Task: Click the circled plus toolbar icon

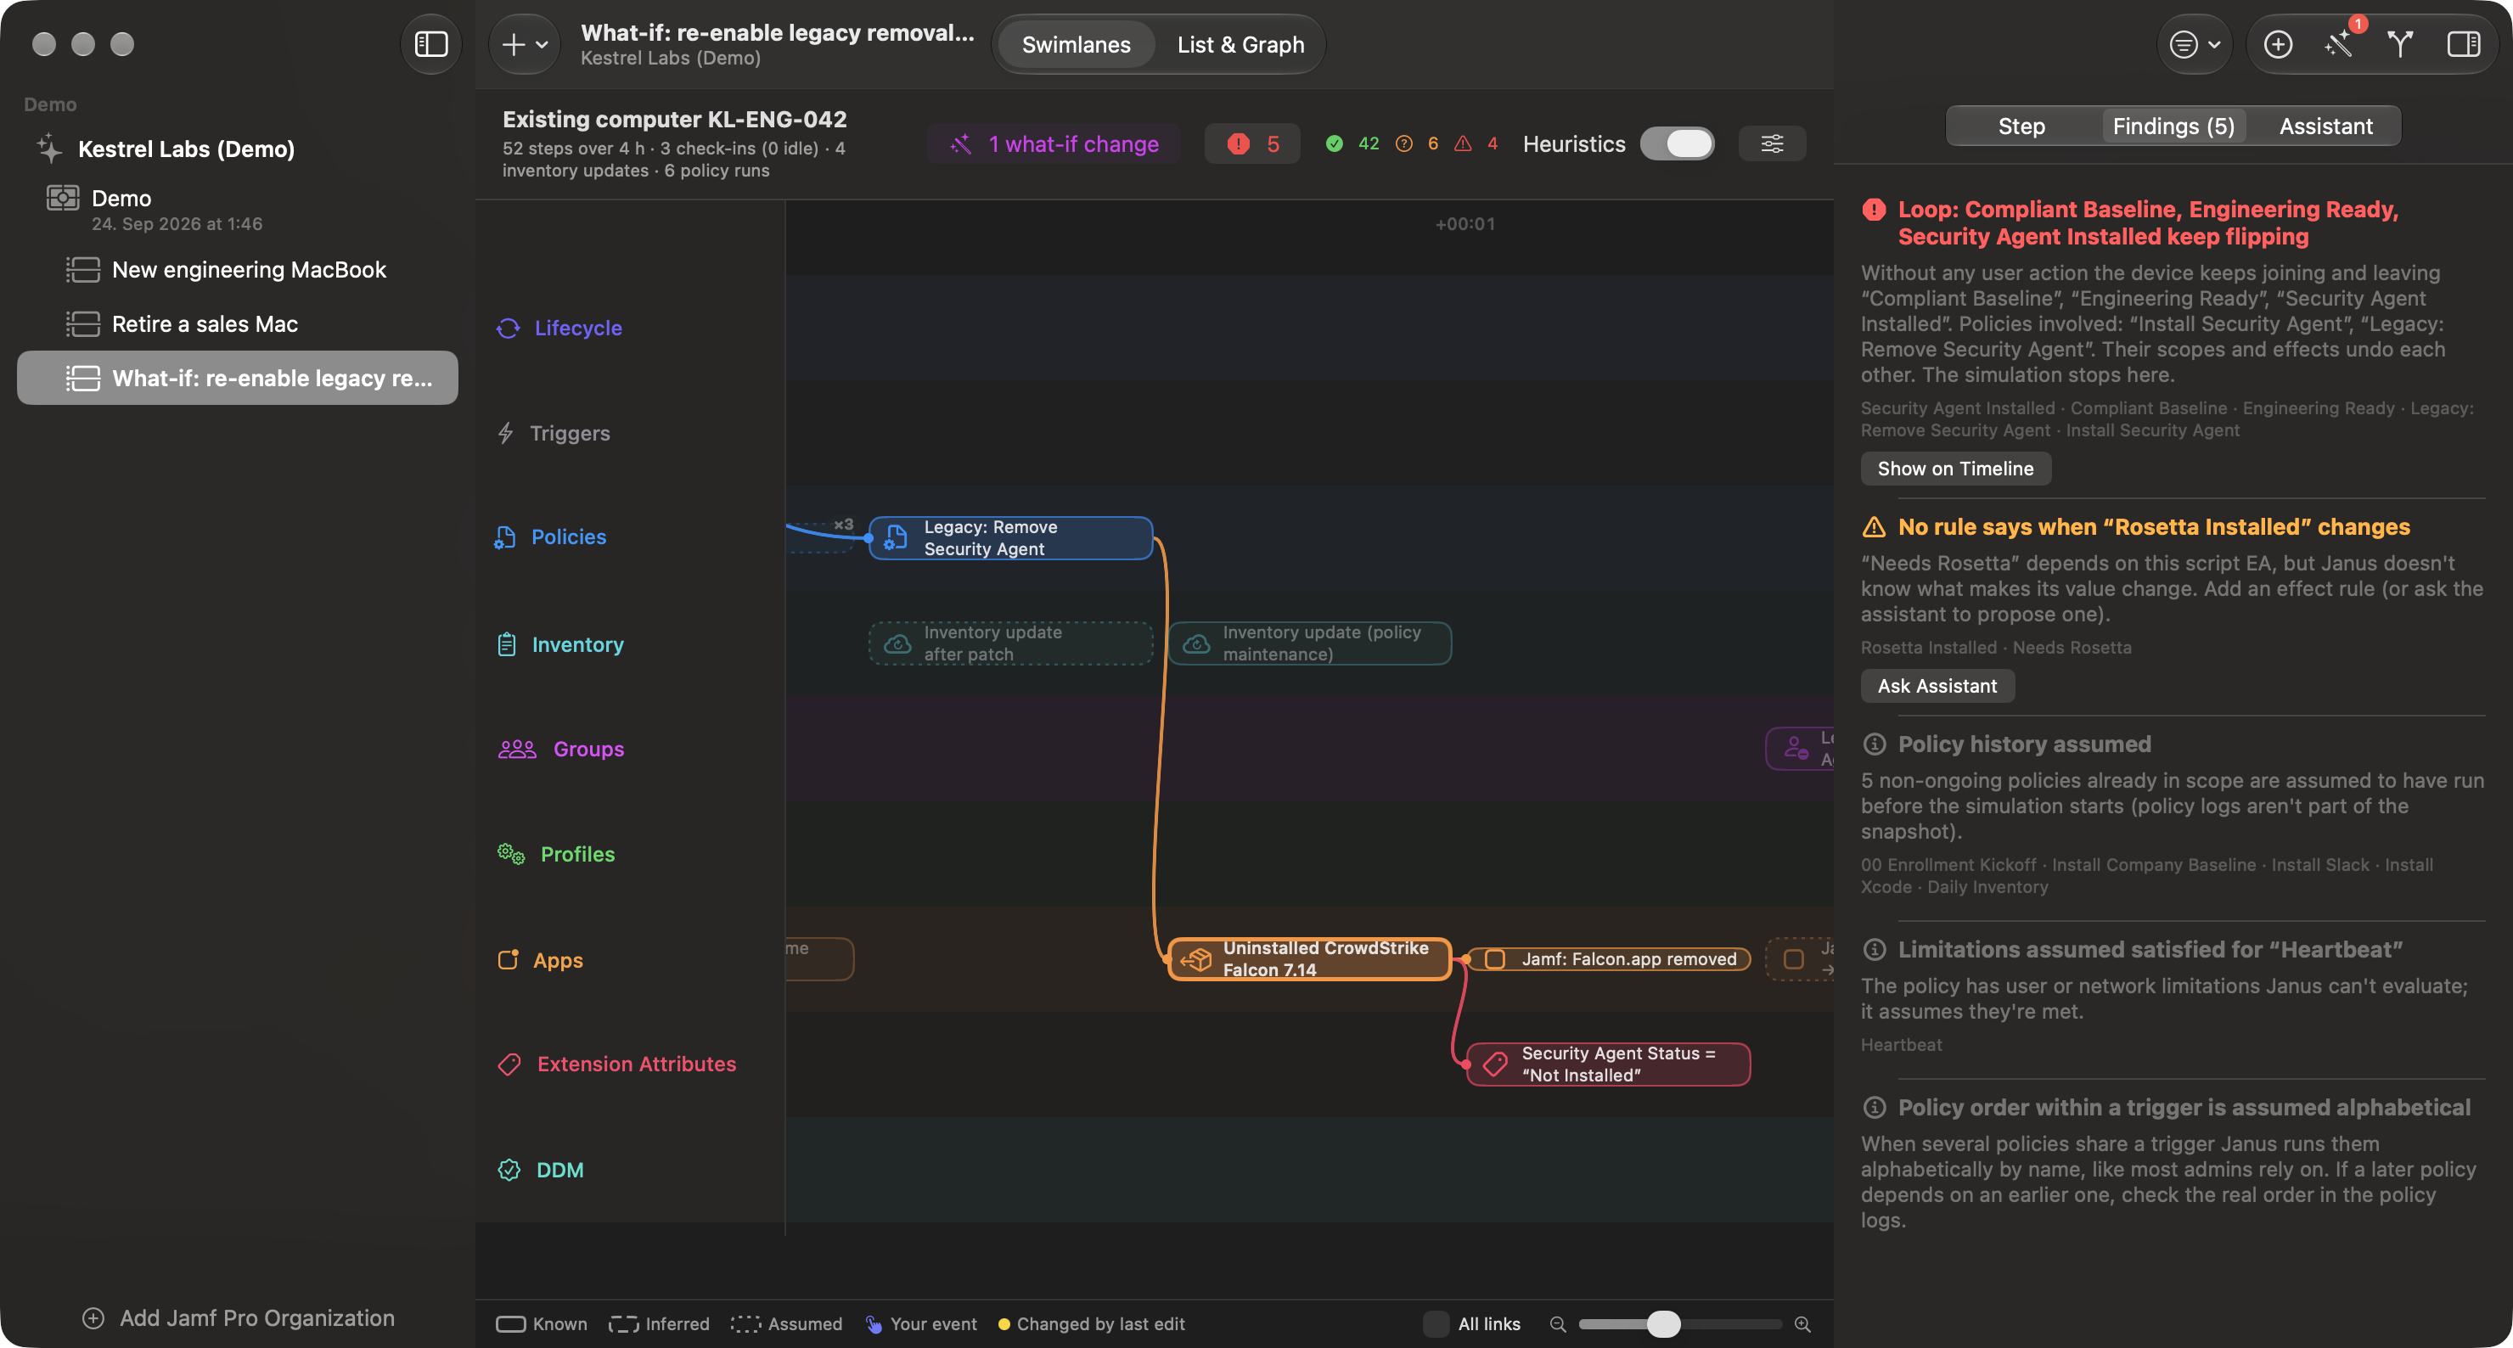Action: click(x=2278, y=44)
